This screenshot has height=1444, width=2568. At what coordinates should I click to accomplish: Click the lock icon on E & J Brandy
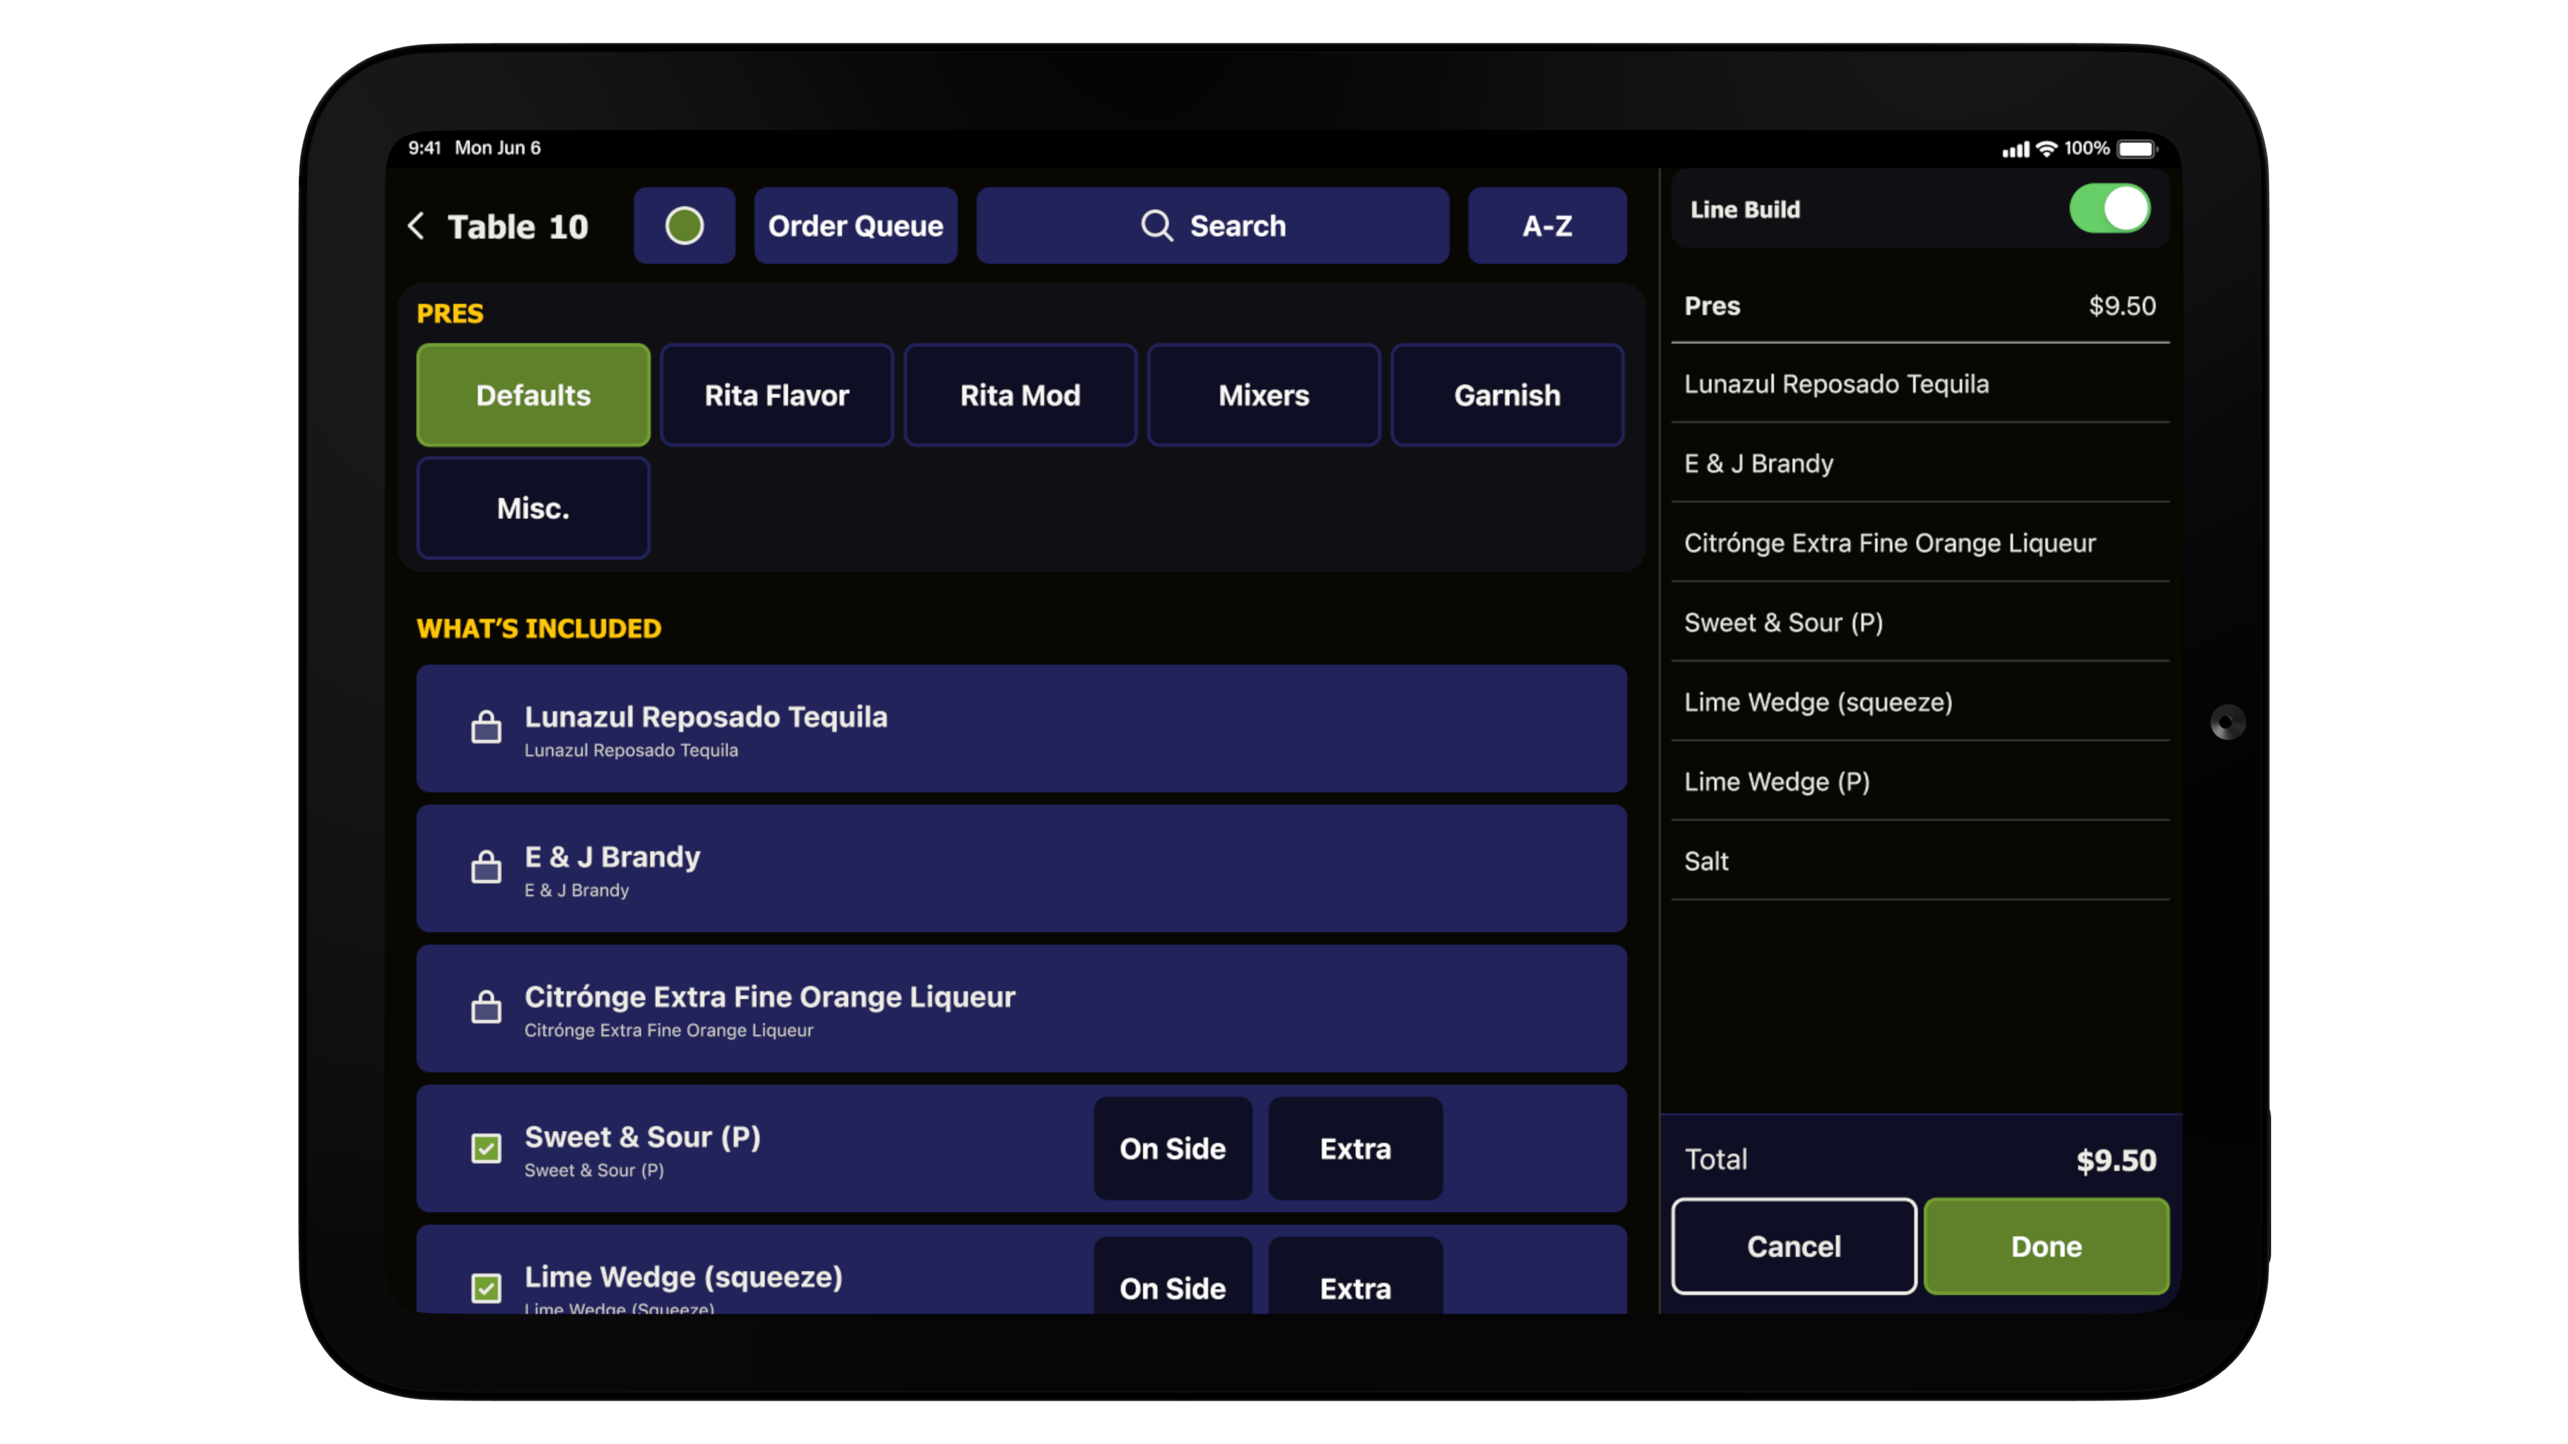[486, 866]
